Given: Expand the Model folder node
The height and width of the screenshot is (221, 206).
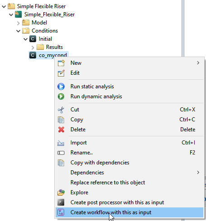Looking at the screenshot, I should pos(19,23).
